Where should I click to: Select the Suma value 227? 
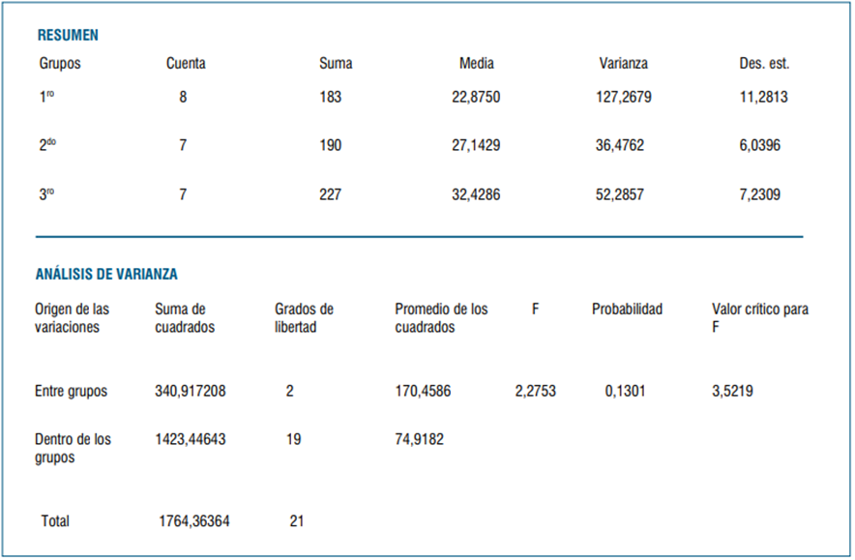point(331,194)
